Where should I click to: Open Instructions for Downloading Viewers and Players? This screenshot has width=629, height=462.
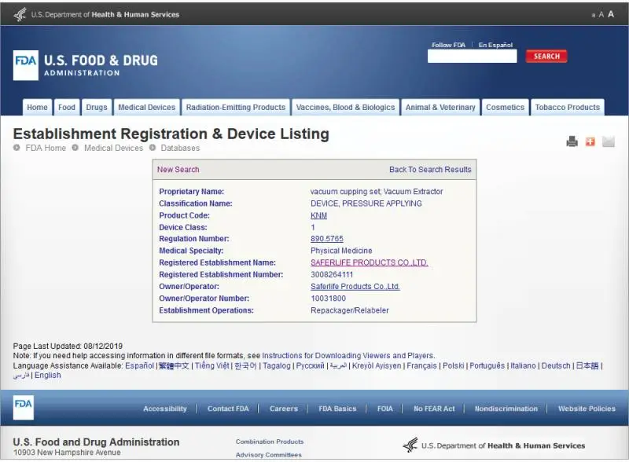tap(348, 356)
